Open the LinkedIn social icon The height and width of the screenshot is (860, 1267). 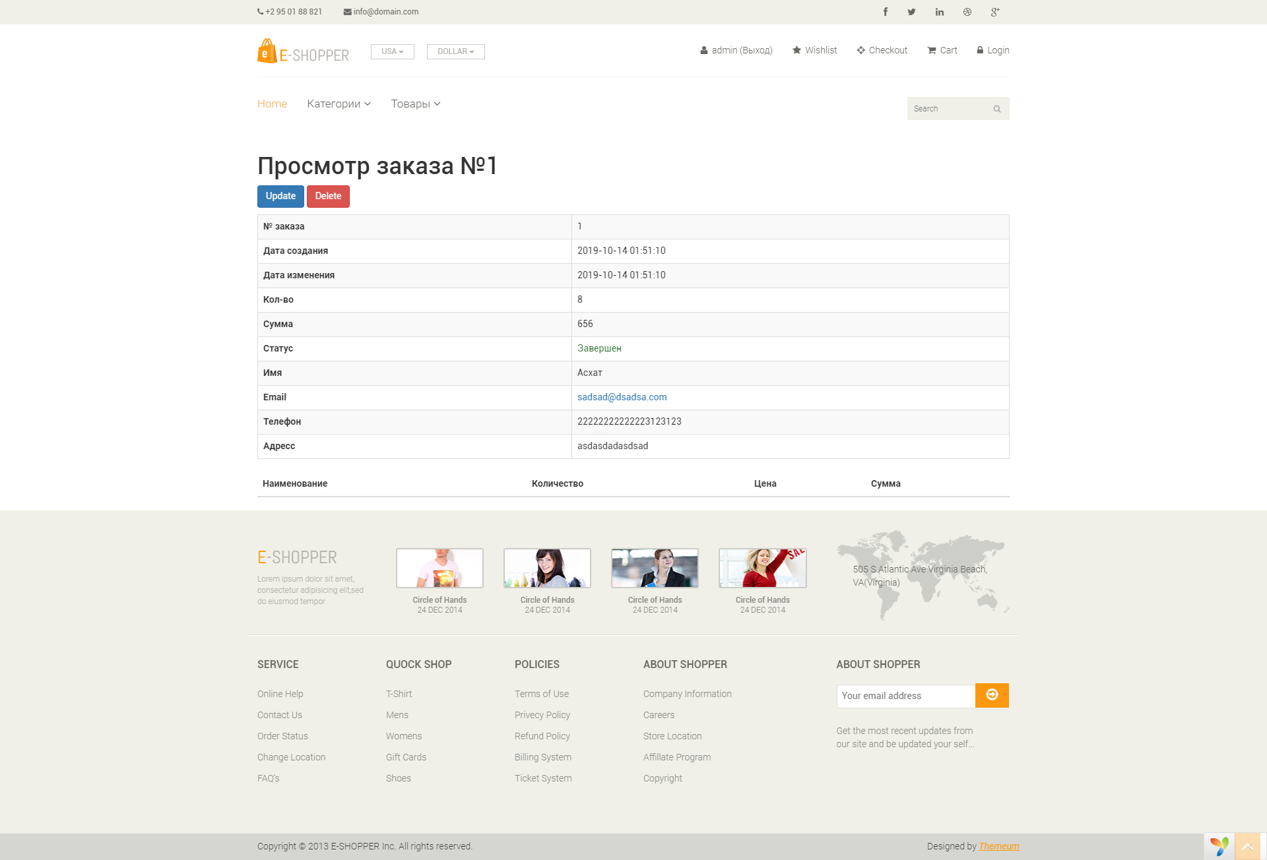point(939,12)
